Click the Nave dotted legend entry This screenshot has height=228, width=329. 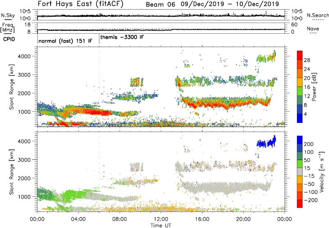tap(315, 30)
